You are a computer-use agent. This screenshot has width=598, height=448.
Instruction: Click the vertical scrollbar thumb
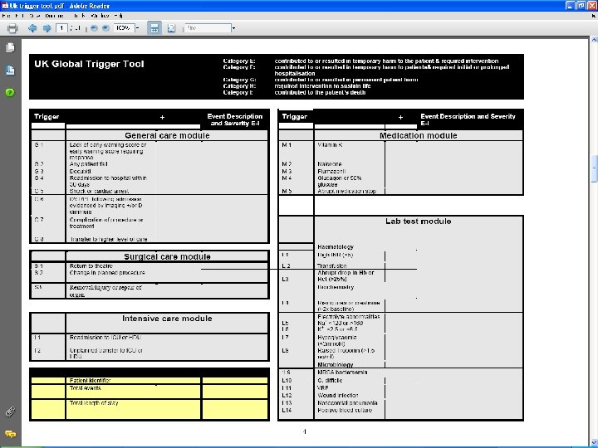coord(594,169)
